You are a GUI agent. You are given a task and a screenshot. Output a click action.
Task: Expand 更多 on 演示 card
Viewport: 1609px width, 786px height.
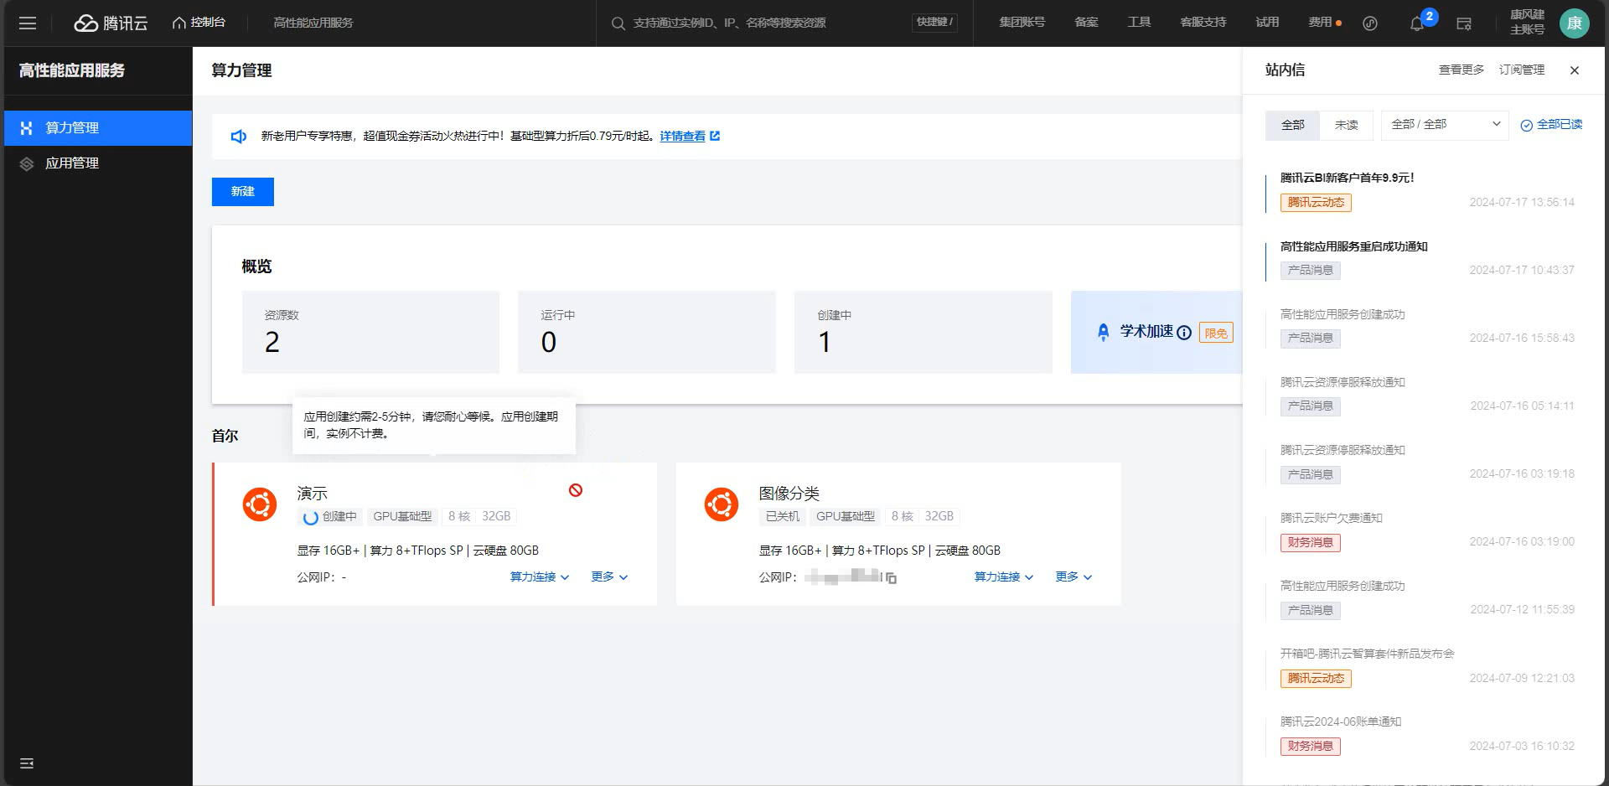[x=609, y=577]
